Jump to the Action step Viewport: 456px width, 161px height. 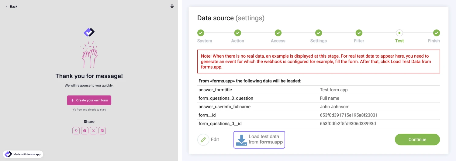pos(237,33)
